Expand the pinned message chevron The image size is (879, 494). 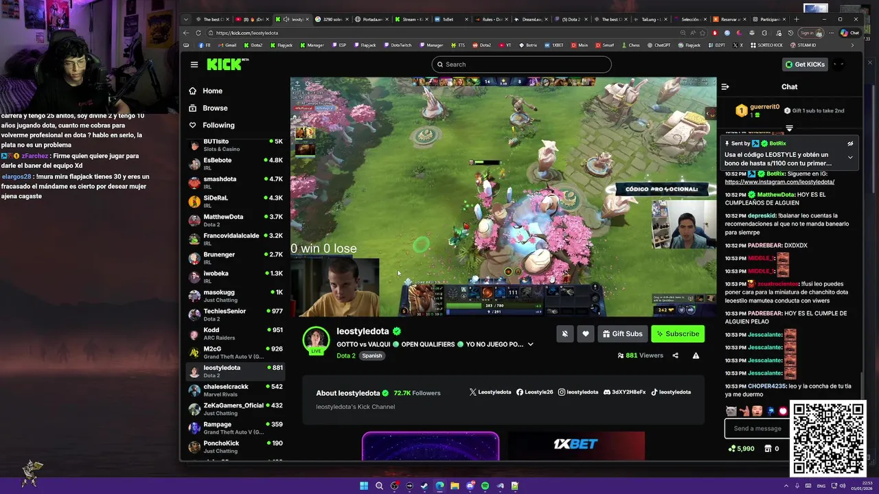(x=850, y=157)
